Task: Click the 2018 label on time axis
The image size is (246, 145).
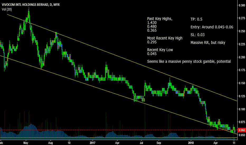Action: [191, 143]
